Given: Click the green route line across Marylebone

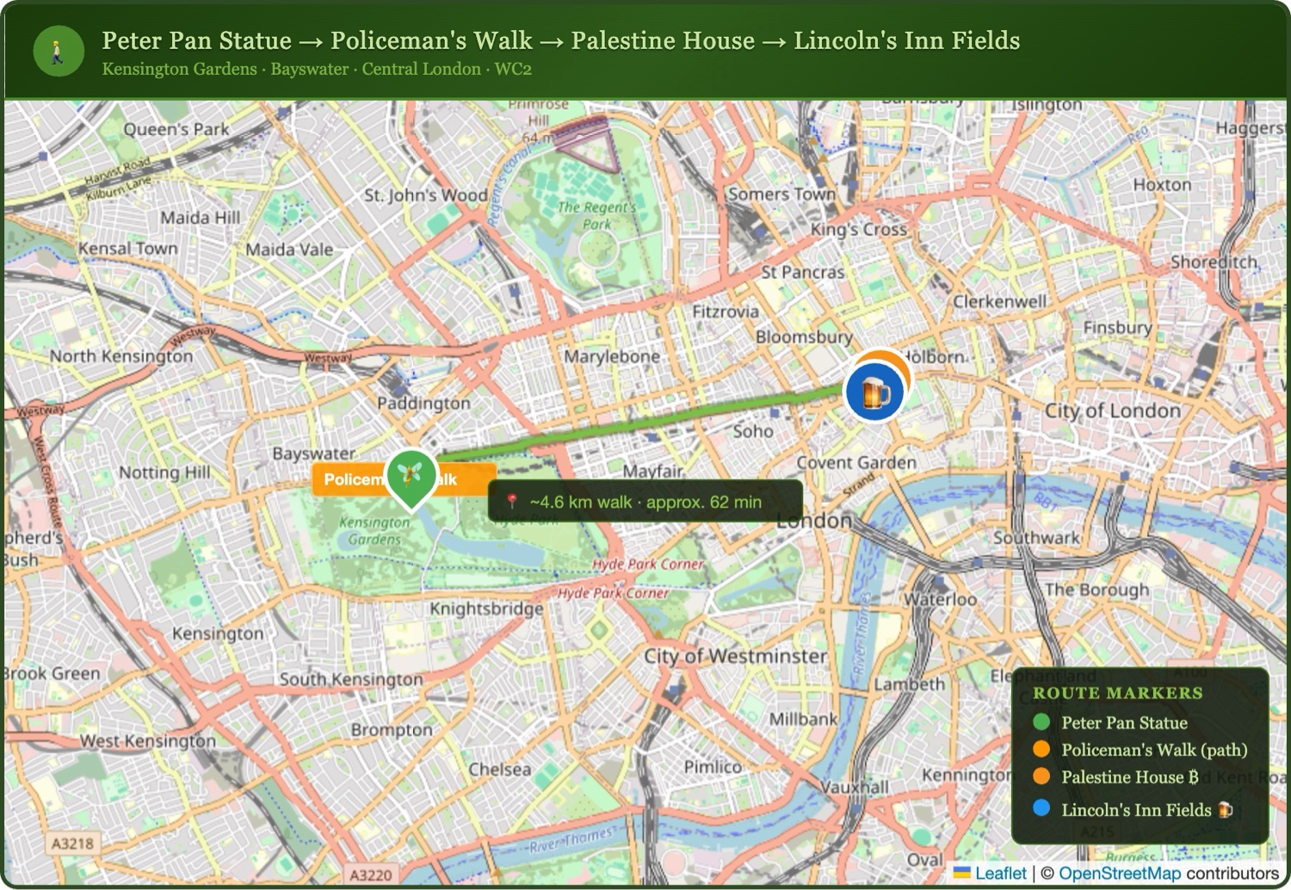Looking at the screenshot, I should click(641, 423).
